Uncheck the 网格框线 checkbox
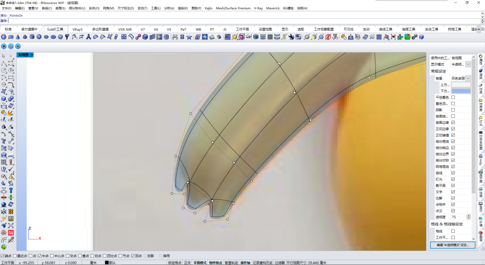 point(453,166)
